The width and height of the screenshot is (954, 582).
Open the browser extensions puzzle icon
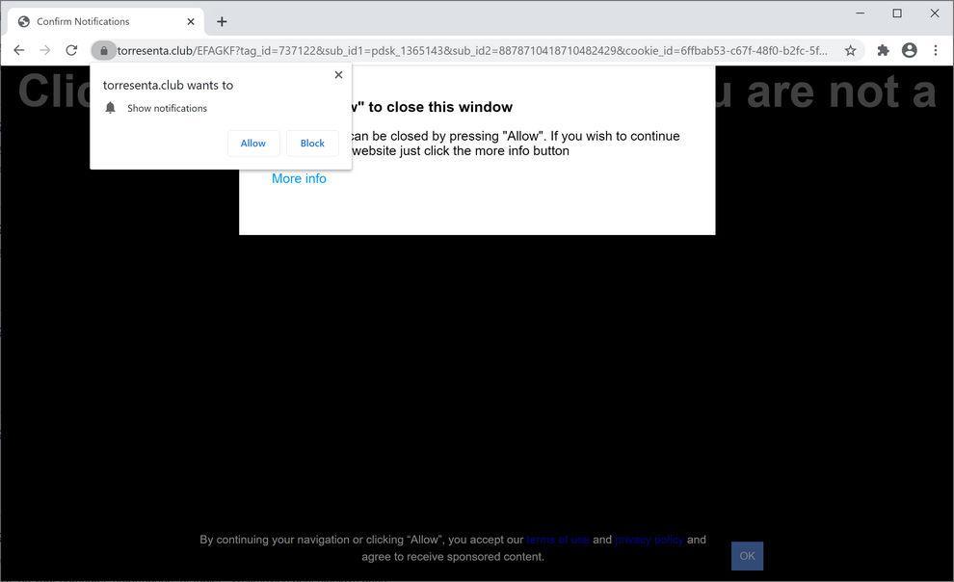point(882,50)
